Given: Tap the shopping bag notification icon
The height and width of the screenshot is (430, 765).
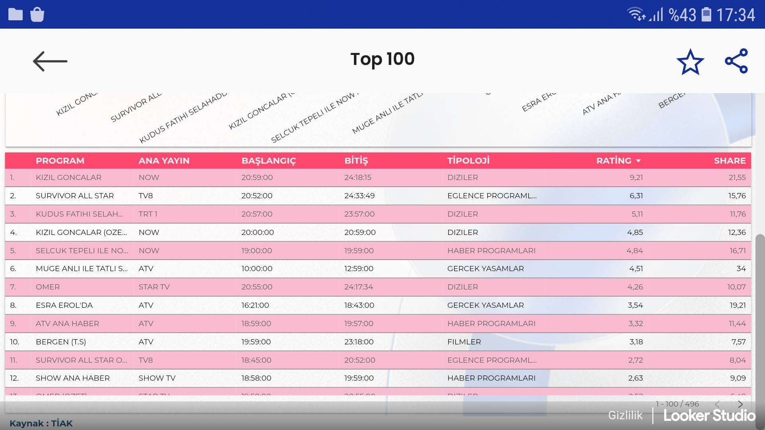Looking at the screenshot, I should coord(37,14).
